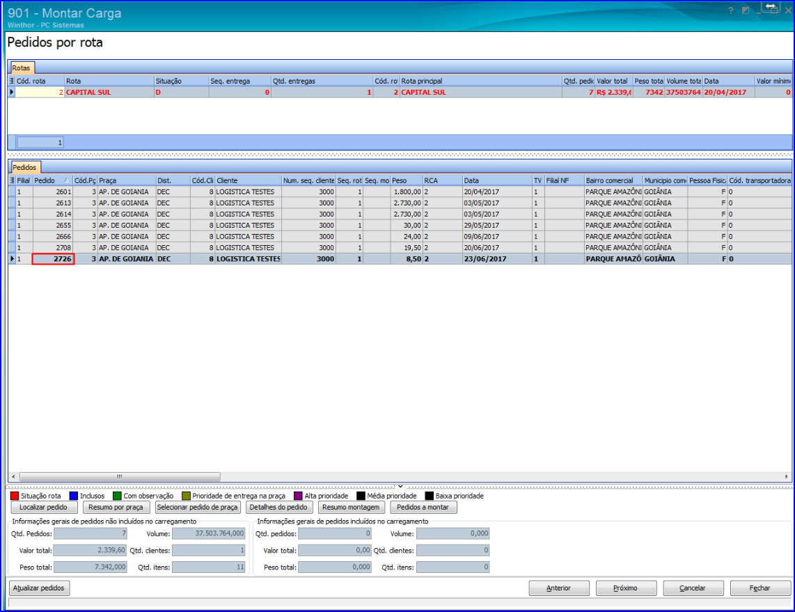Screen dimensions: 795x612
Task: Select order 2655 row
Action: tap(400, 225)
